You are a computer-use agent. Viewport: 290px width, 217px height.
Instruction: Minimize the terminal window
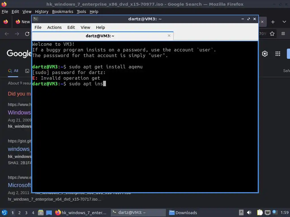click(x=242, y=19)
